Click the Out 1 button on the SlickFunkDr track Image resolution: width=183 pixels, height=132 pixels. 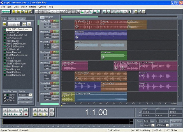(55, 24)
